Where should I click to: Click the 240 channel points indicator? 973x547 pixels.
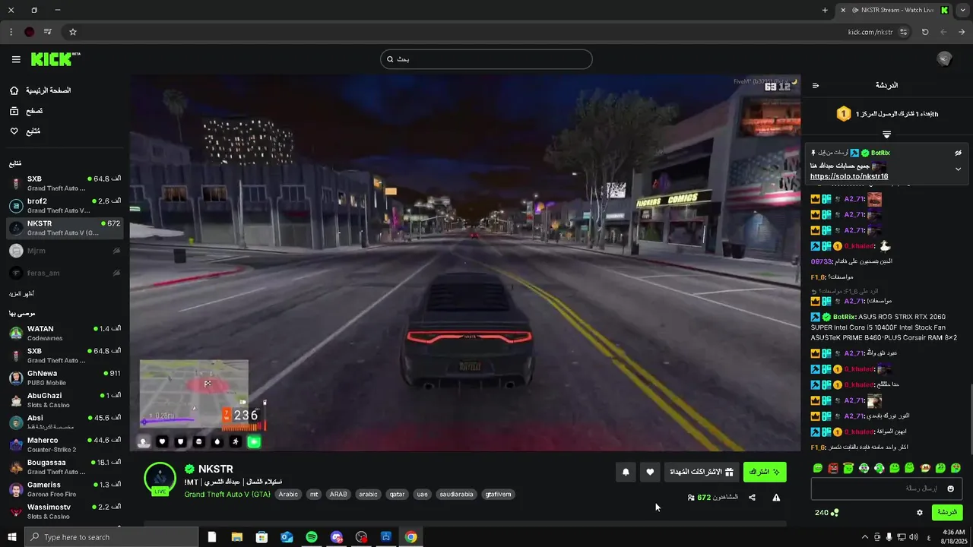826,513
